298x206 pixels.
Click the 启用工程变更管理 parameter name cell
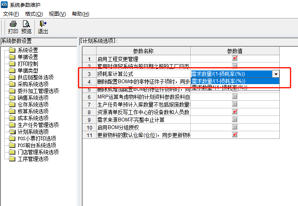143,59
